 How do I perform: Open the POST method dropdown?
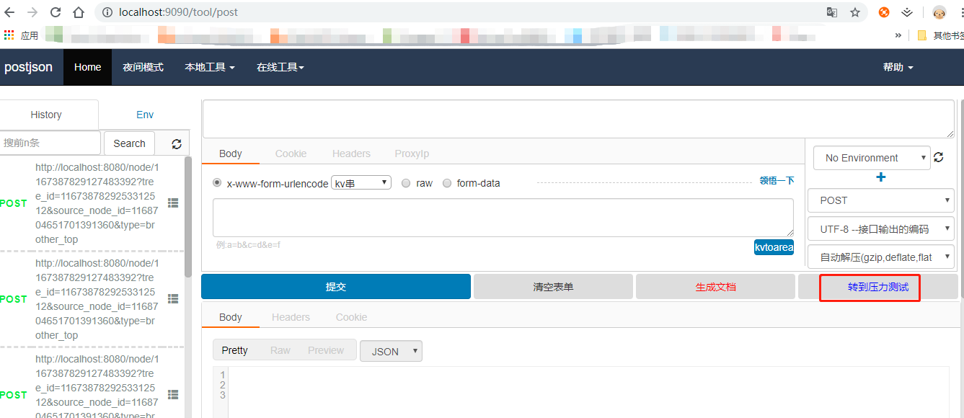coord(881,200)
